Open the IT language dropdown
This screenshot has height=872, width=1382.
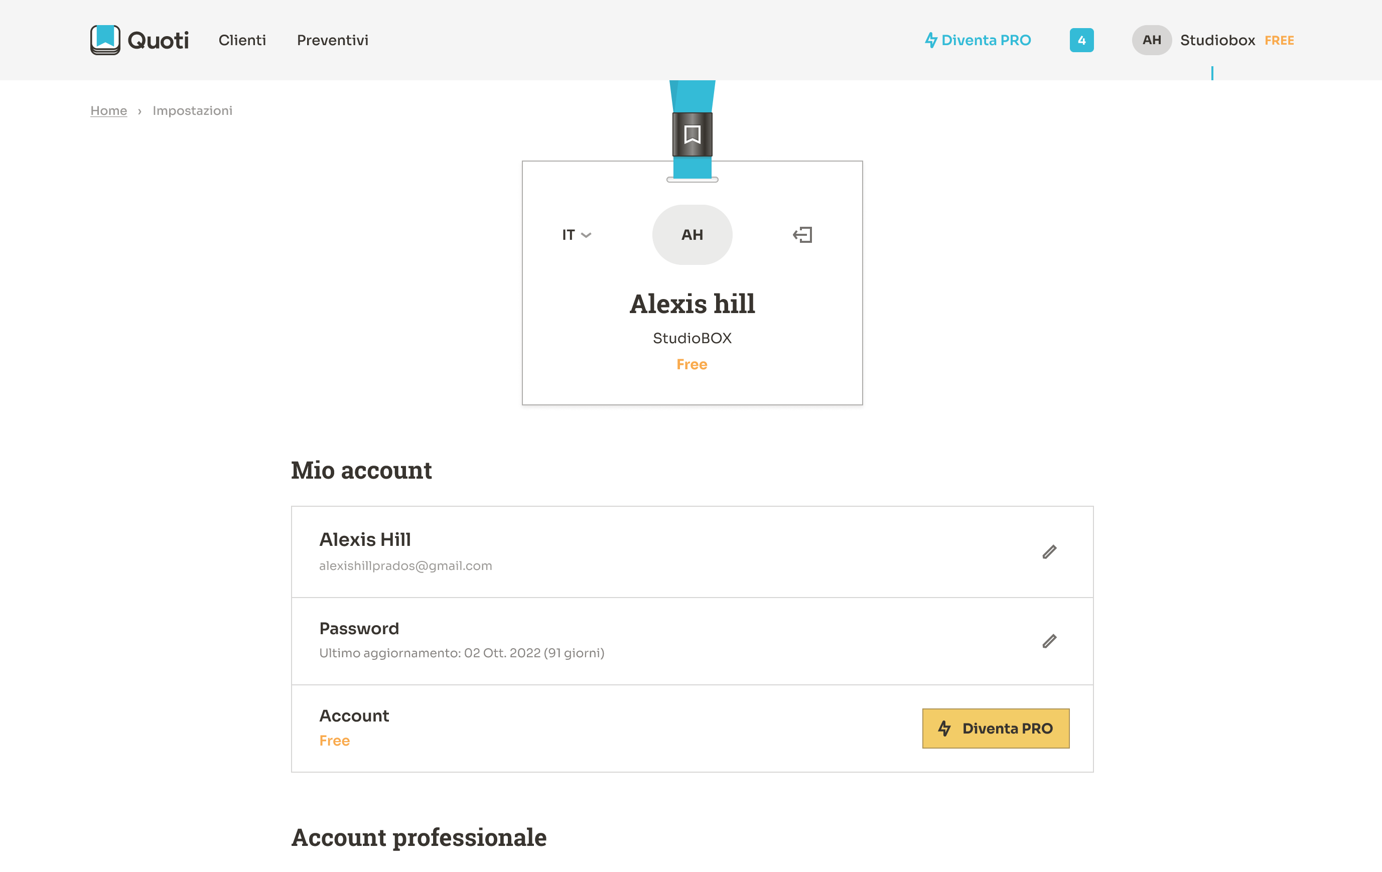[576, 235]
